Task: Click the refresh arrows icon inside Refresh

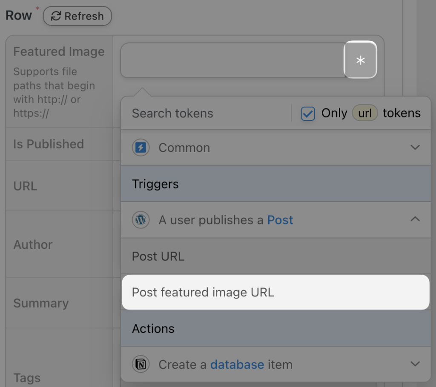Action: [56, 16]
